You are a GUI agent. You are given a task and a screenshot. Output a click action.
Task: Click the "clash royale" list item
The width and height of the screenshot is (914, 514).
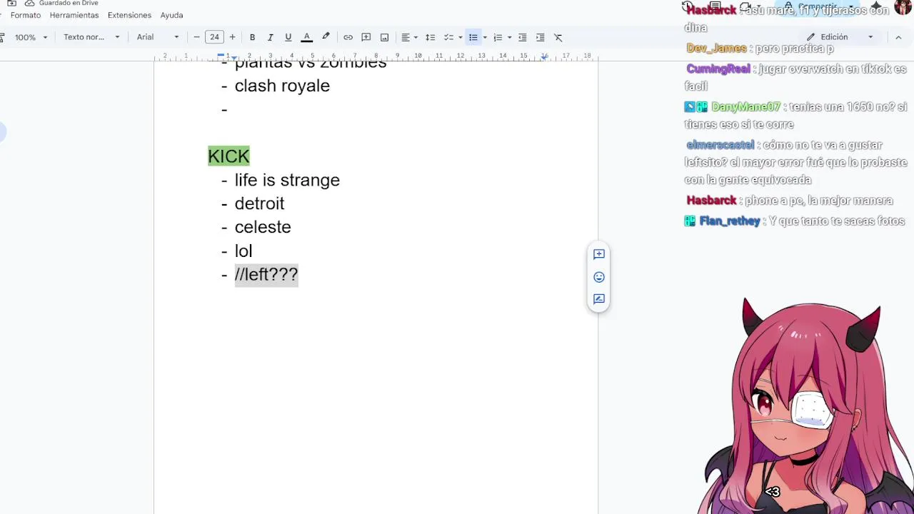tap(282, 86)
